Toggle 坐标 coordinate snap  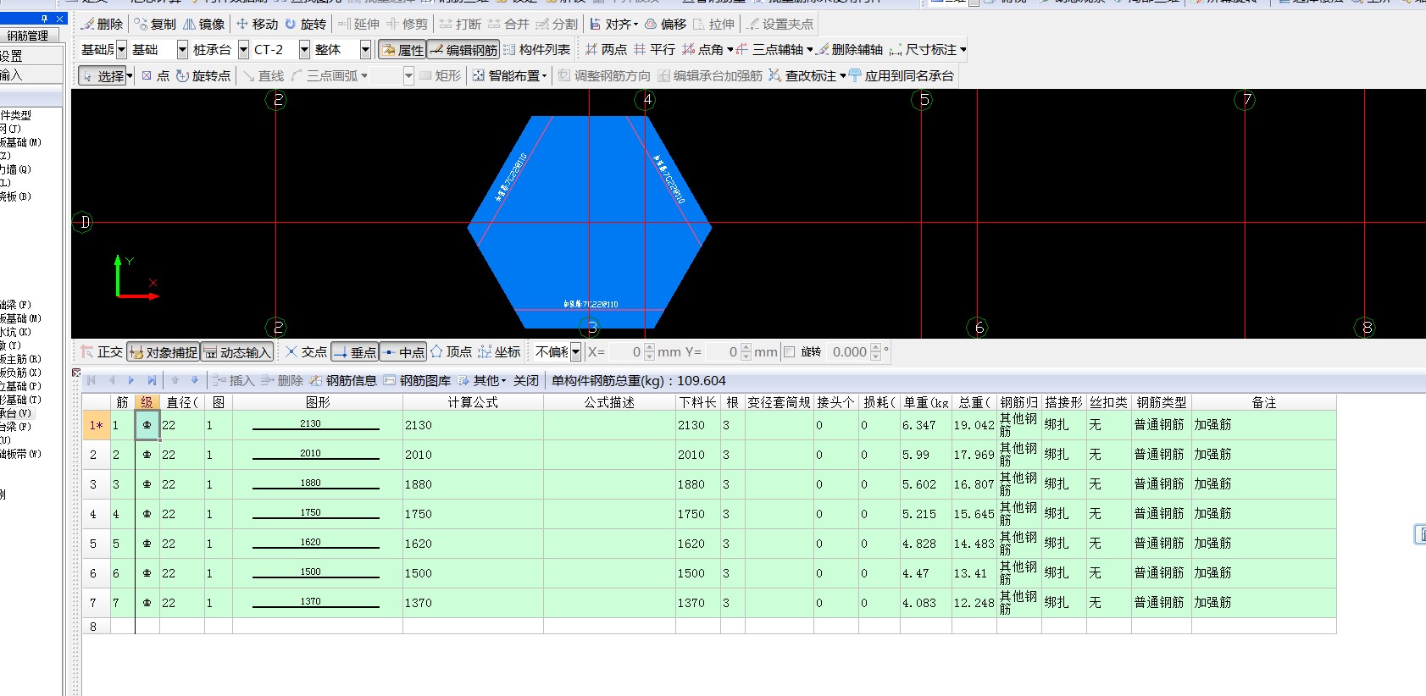[499, 351]
